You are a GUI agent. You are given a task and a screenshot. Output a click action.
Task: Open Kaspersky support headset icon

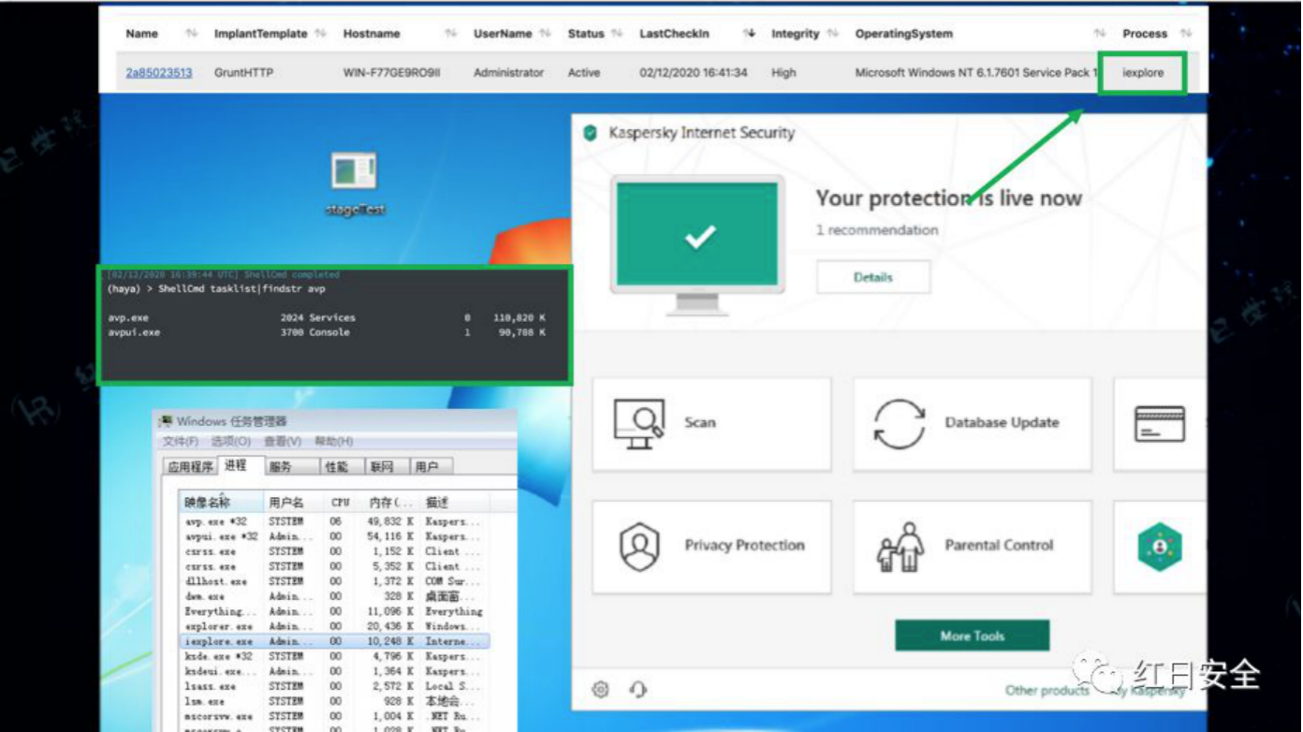click(x=638, y=690)
